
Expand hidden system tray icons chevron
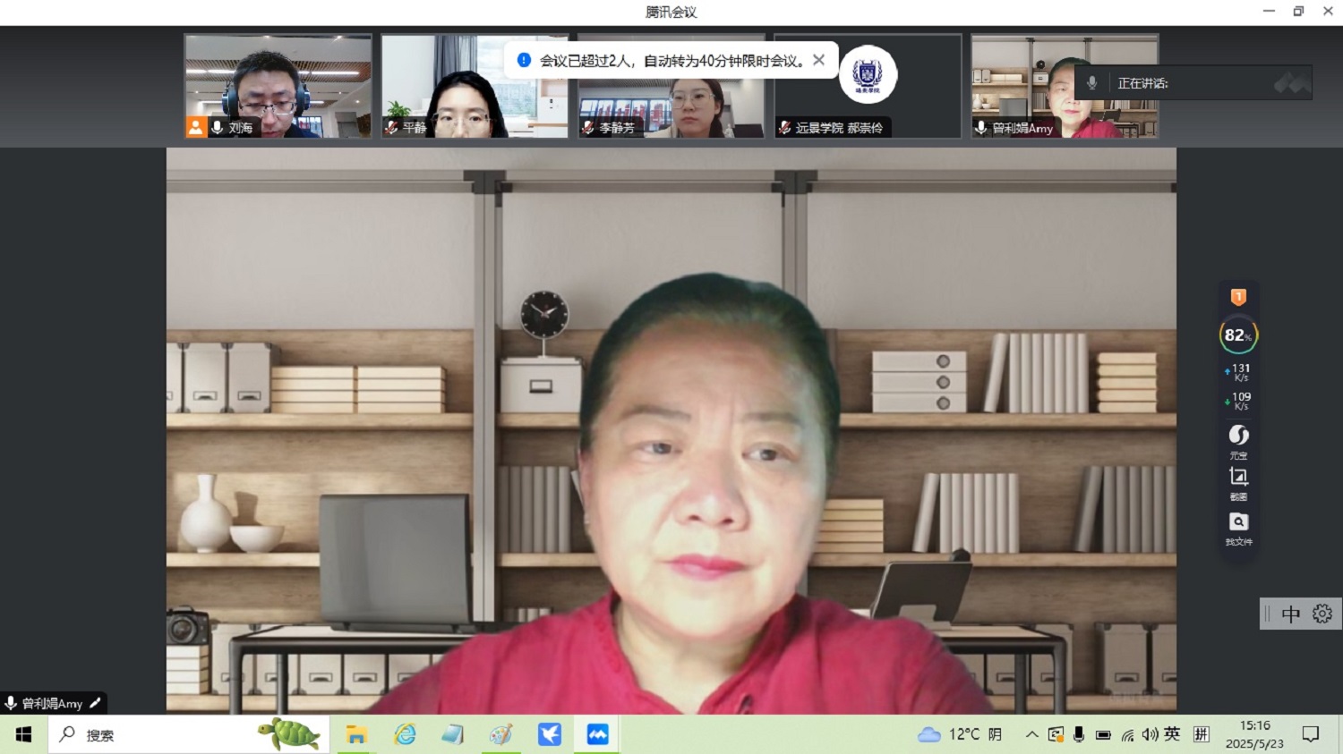[1031, 734]
